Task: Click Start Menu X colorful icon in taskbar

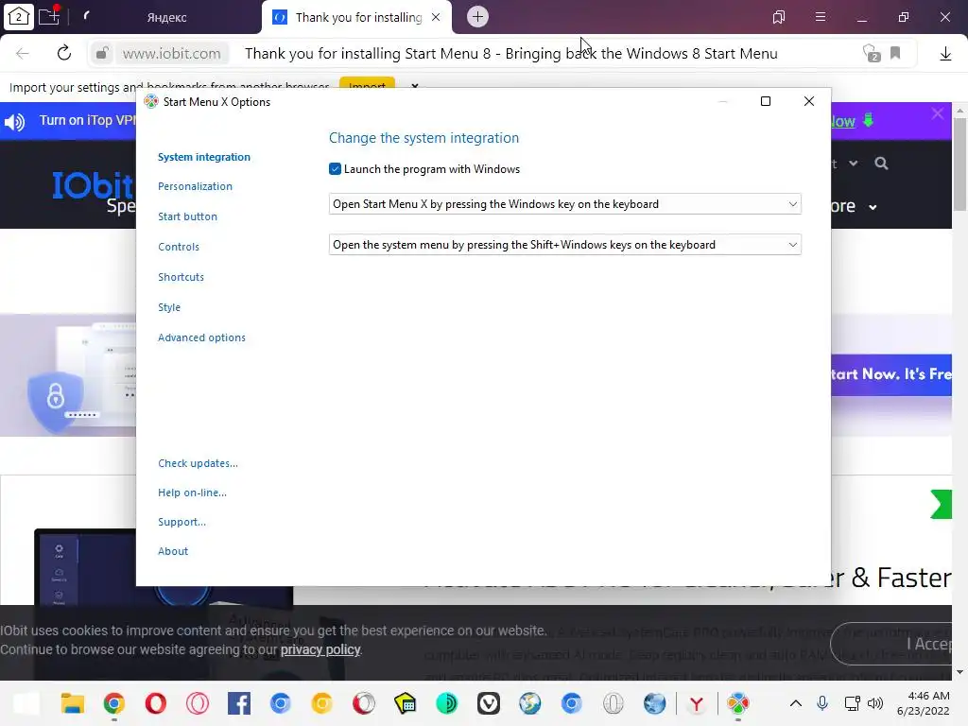Action: (x=737, y=703)
